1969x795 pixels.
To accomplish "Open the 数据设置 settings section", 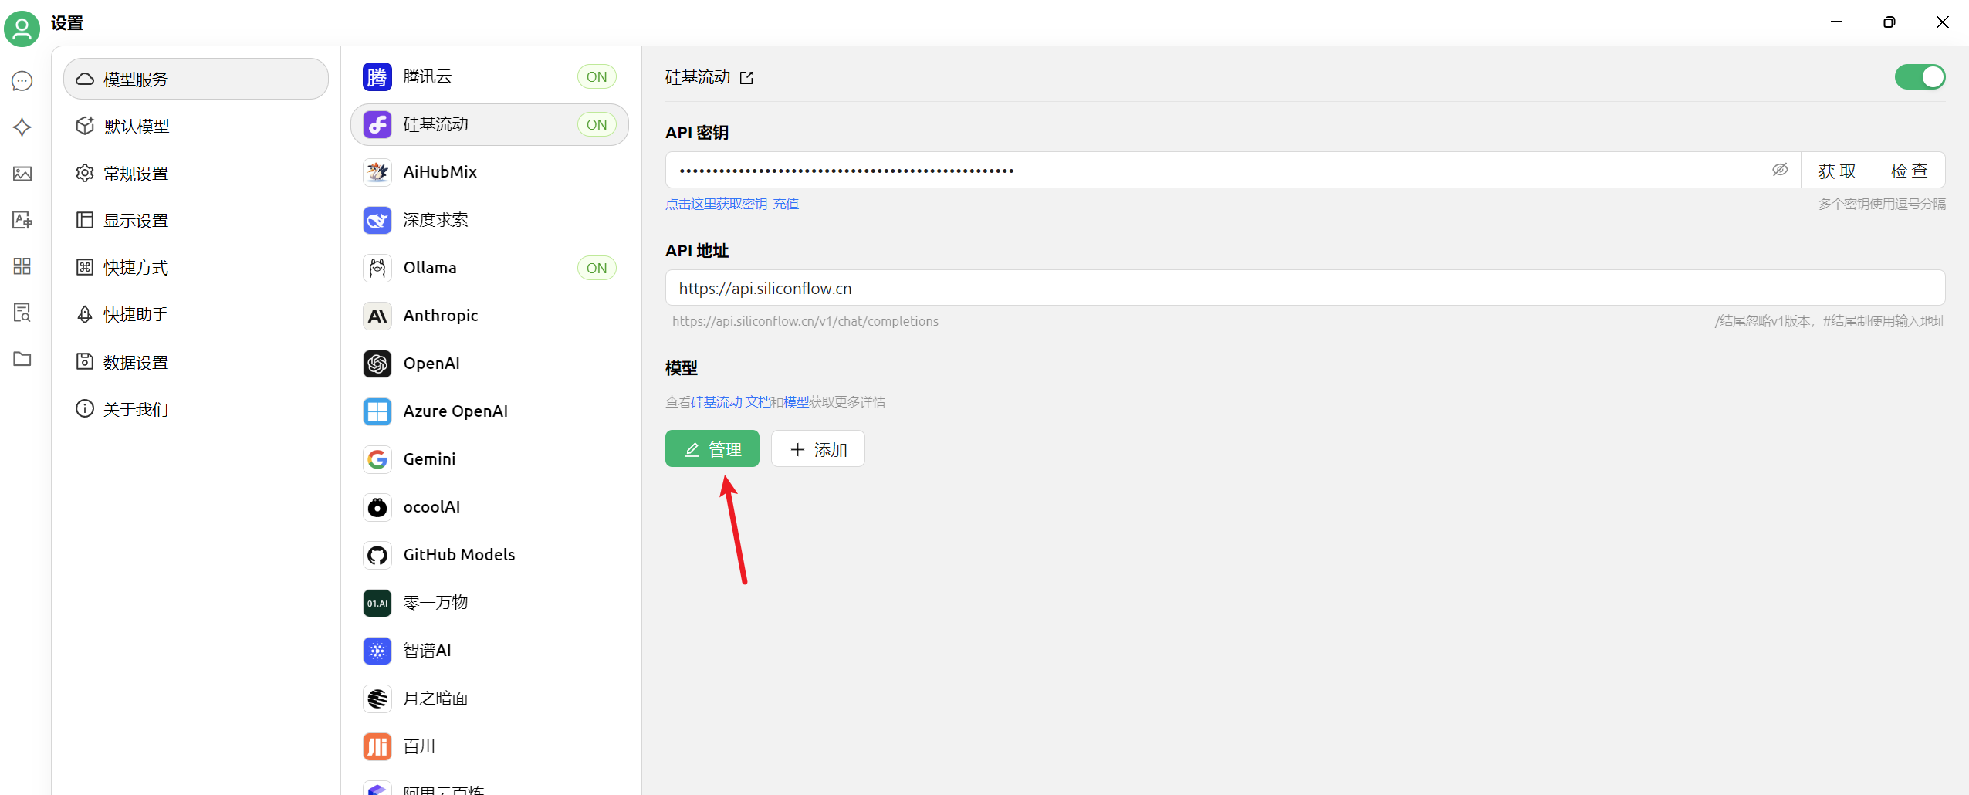I will coord(196,362).
